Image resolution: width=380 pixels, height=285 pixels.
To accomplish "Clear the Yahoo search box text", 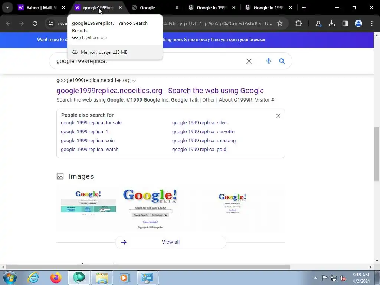I will tap(249, 61).
